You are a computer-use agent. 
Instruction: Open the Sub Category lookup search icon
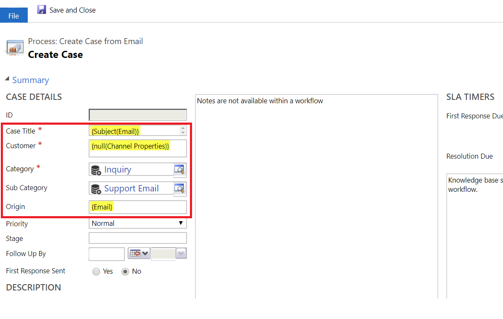click(x=179, y=188)
